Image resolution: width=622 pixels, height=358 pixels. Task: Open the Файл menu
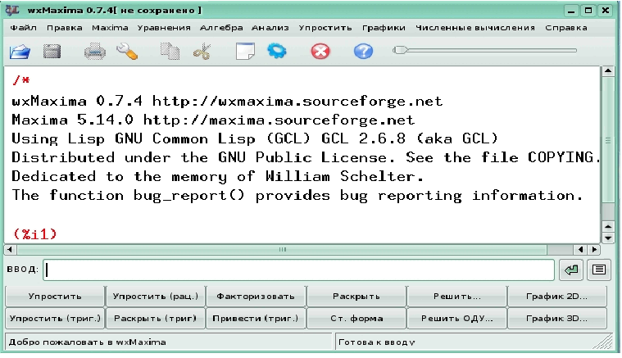24,28
